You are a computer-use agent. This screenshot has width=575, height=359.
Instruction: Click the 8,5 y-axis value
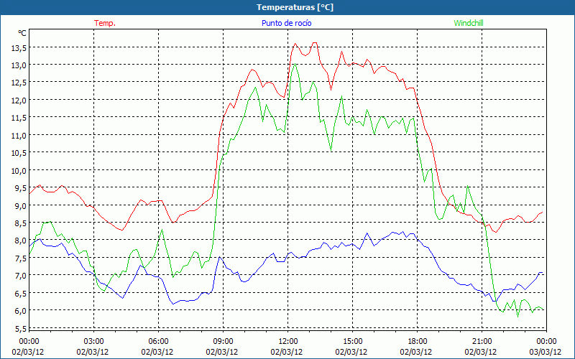(19, 223)
